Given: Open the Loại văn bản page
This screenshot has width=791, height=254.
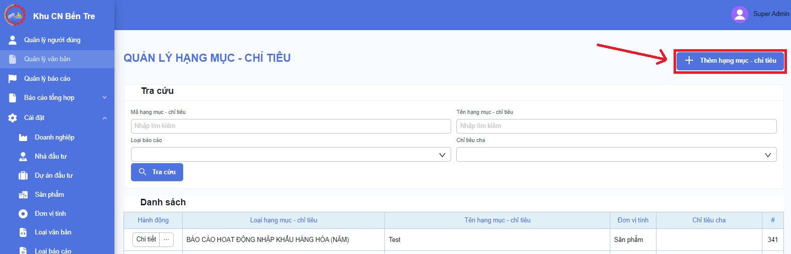Looking at the screenshot, I should (x=57, y=232).
